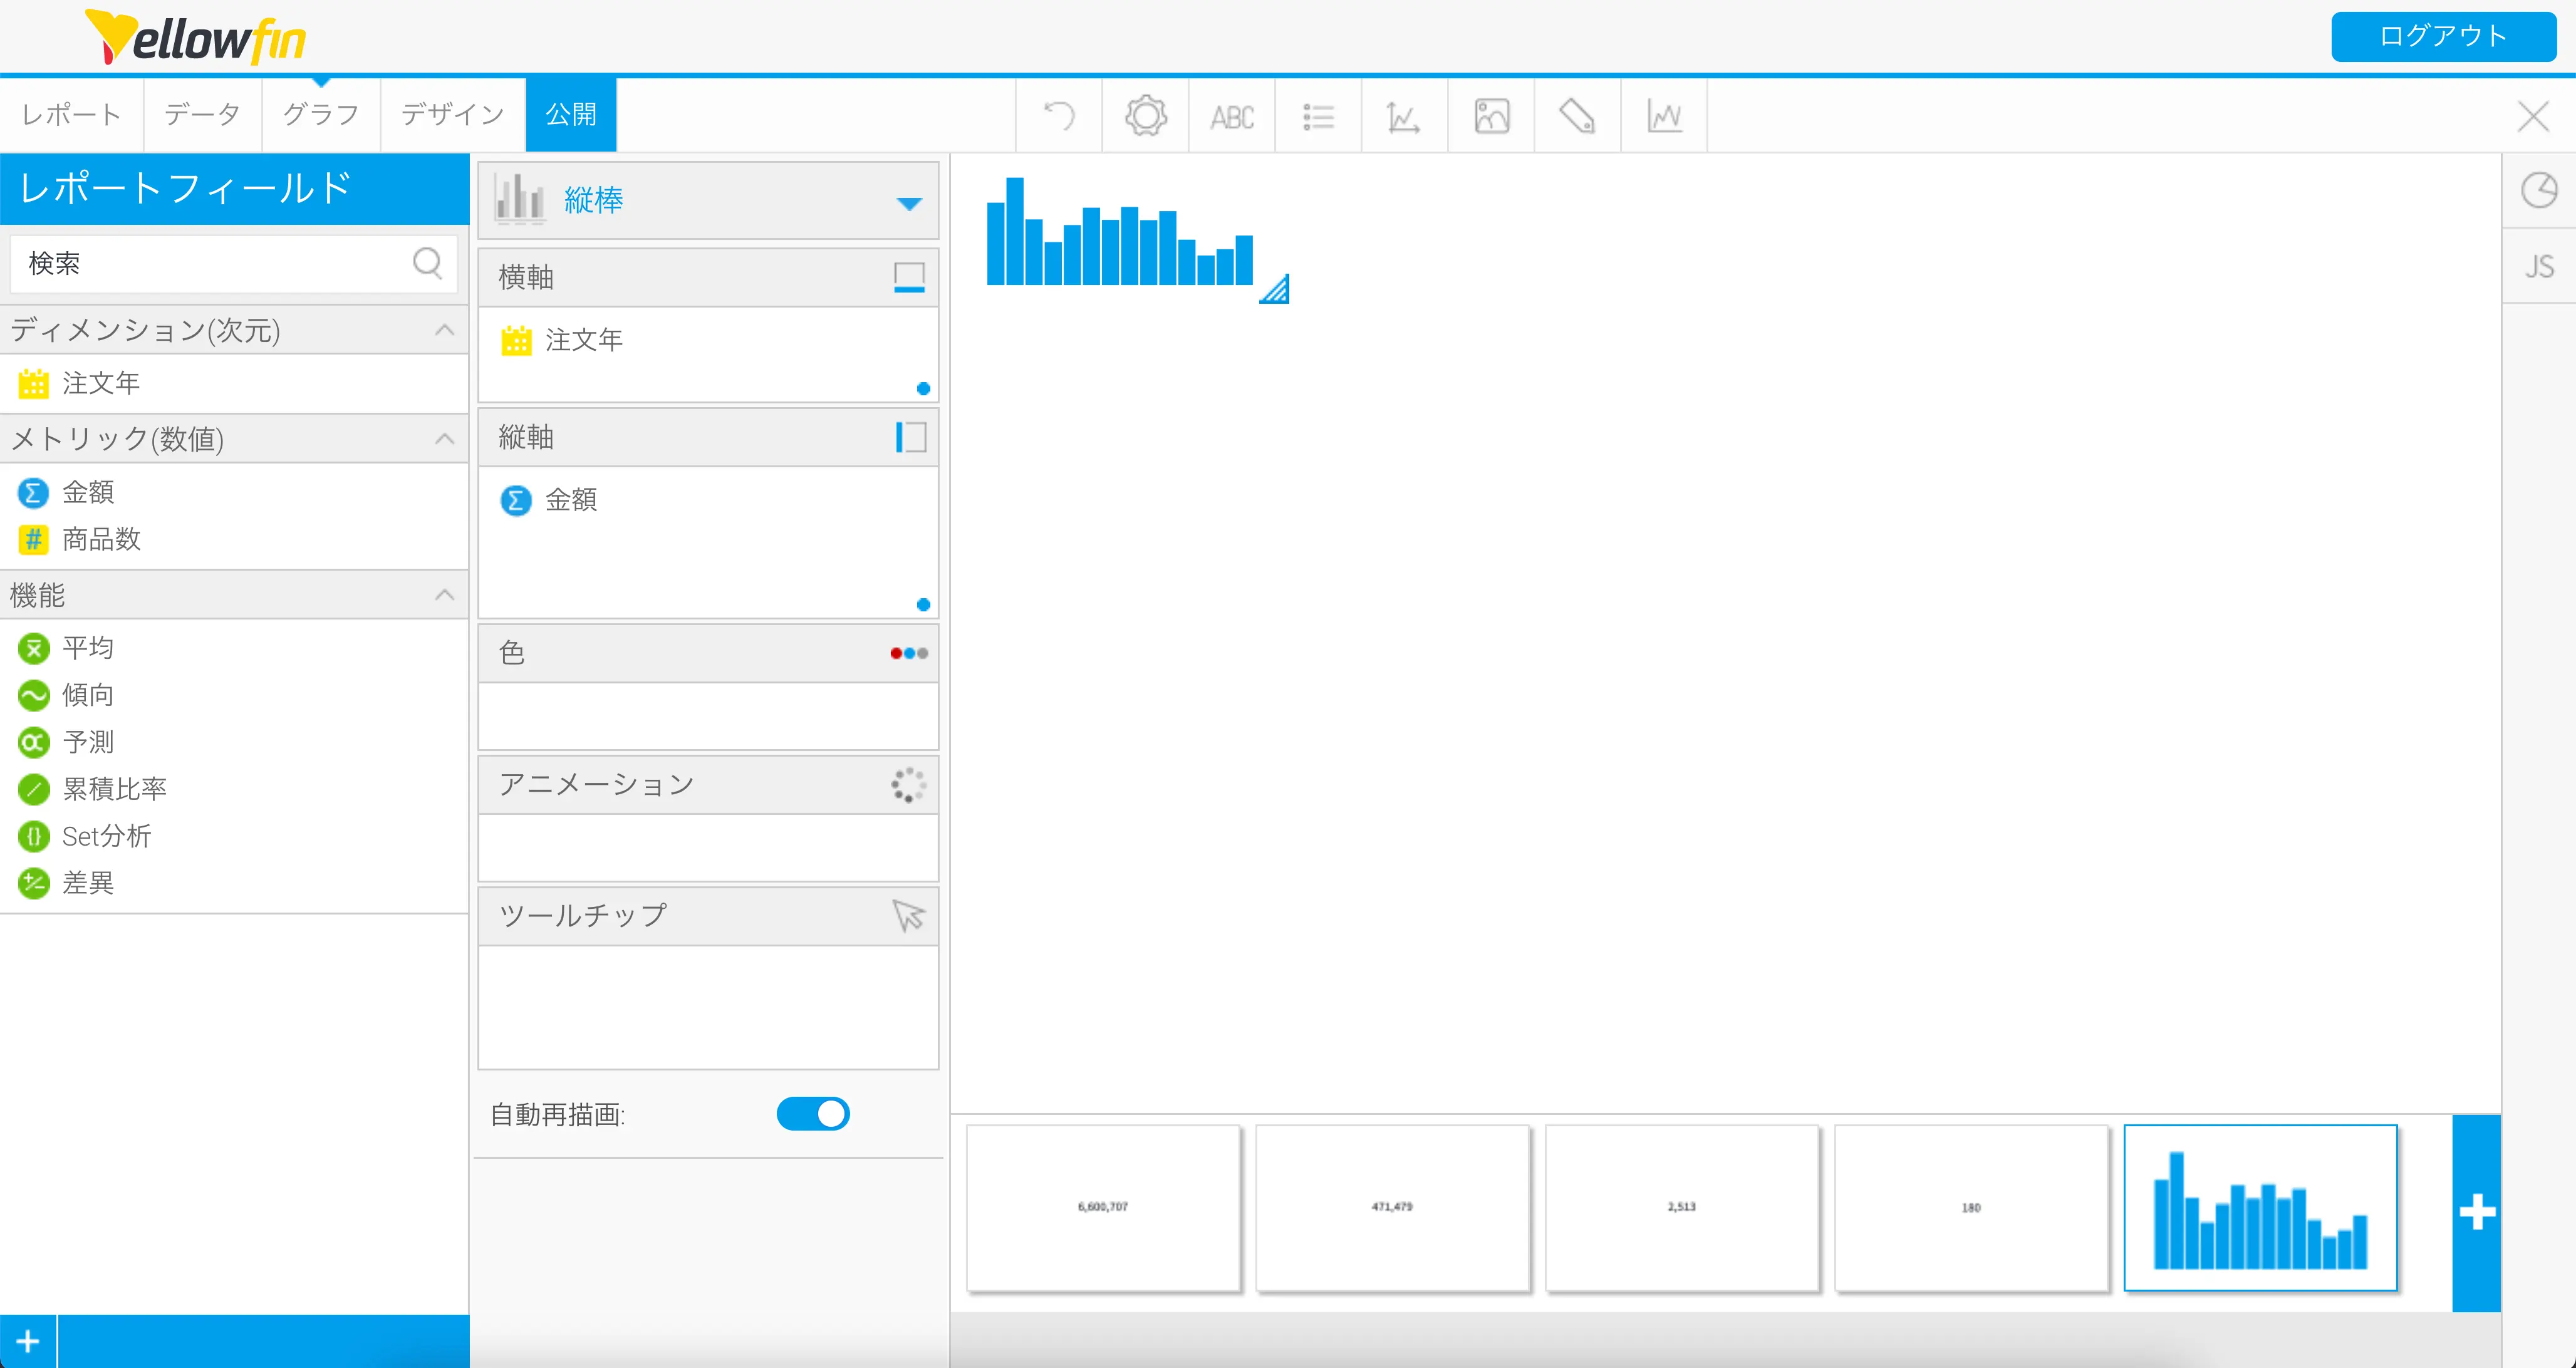Viewport: 2576px width, 1368px height.
Task: Collapse the ディメンション(次元) section
Action: (445, 330)
